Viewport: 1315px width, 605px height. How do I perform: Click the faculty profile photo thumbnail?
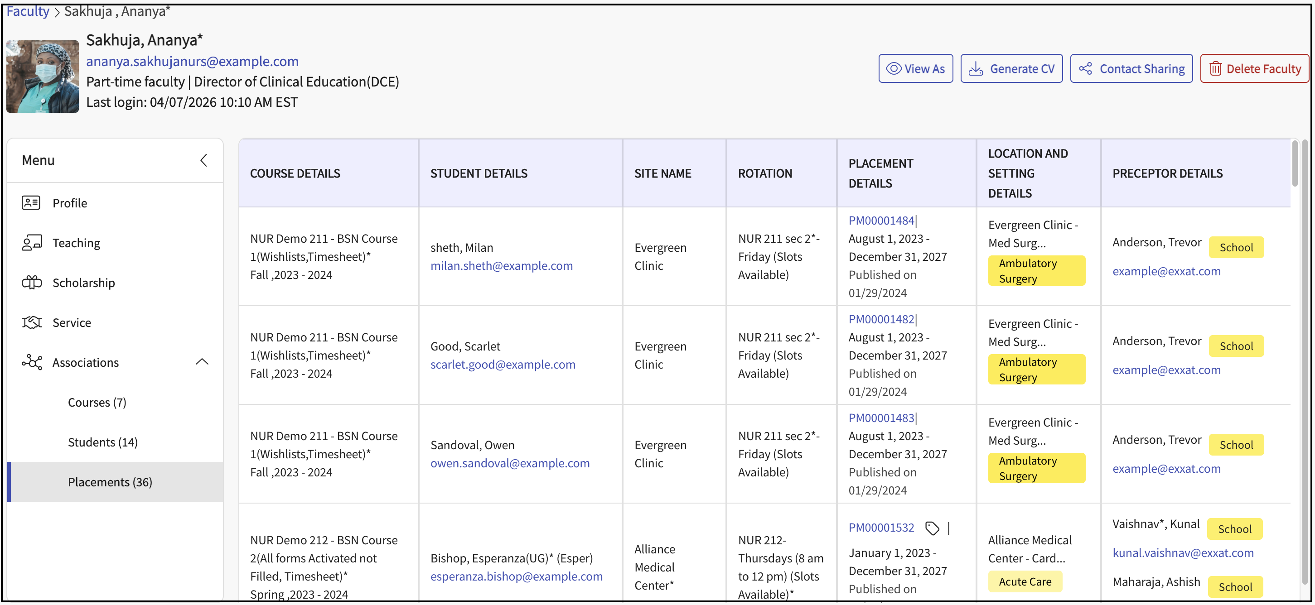click(43, 77)
